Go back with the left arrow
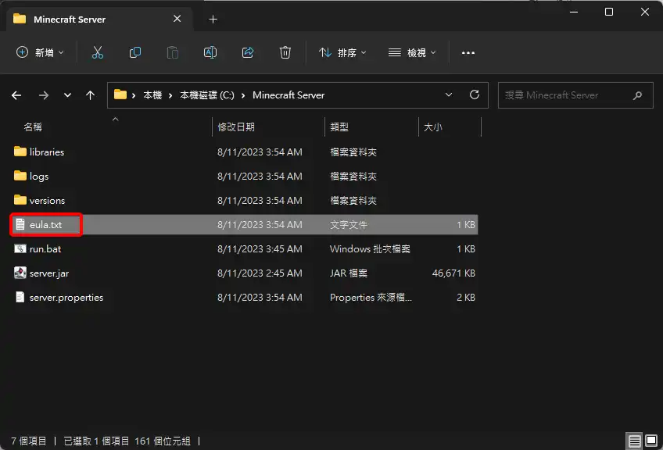The height and width of the screenshot is (450, 663). 16,95
